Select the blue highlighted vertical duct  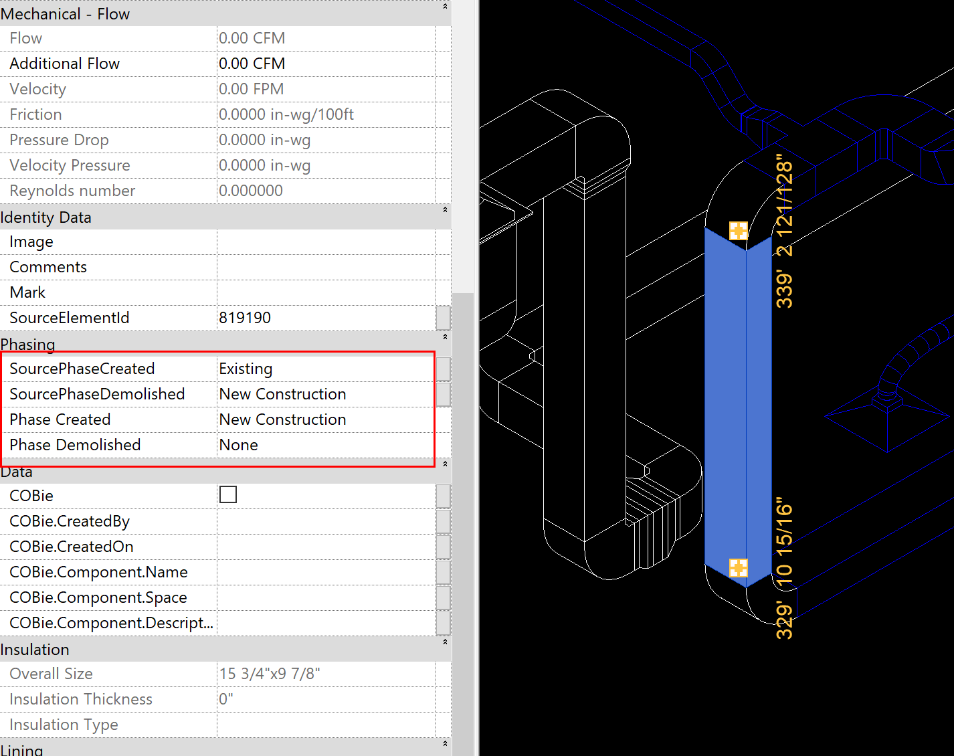[725, 401]
